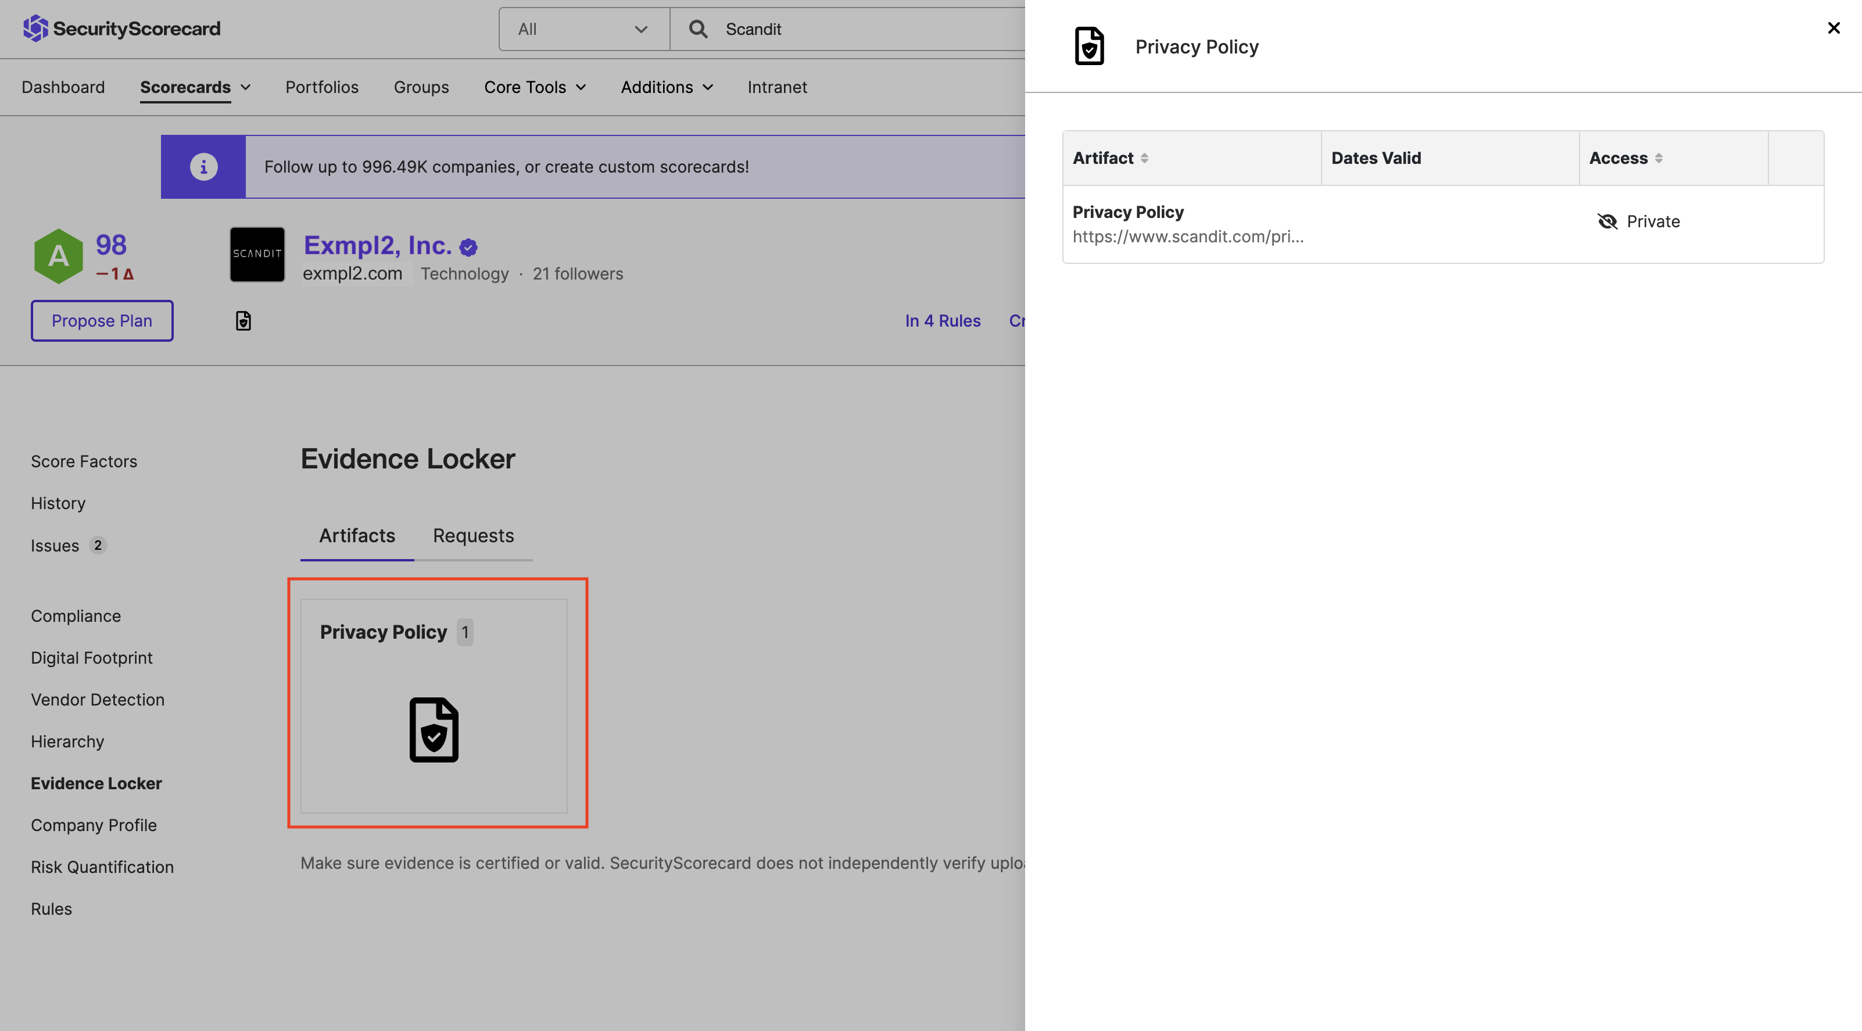The image size is (1862, 1031).
Task: Switch to the Artifacts tab
Action: [x=357, y=536]
